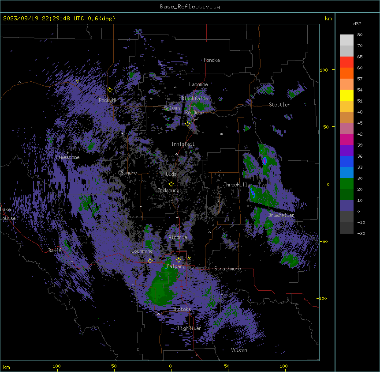Click the Limestone label
The height and width of the screenshot is (372, 380).
(67, 157)
